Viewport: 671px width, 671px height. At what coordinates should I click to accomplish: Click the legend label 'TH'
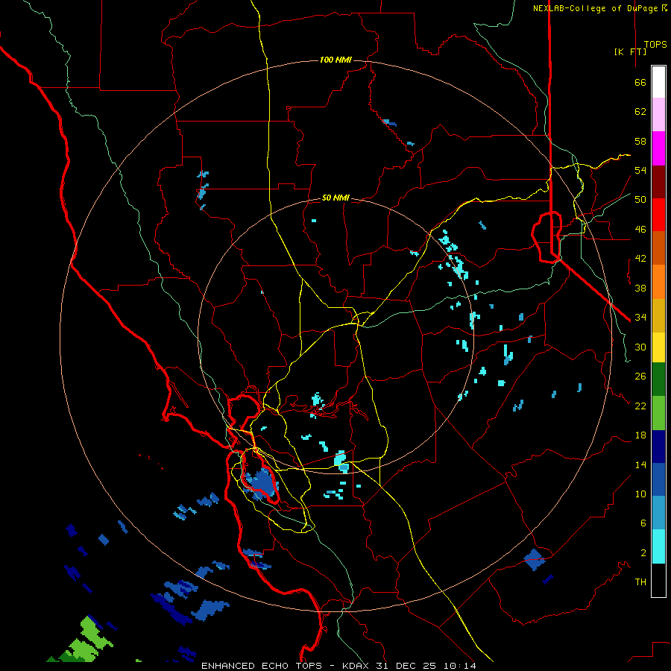click(x=640, y=582)
